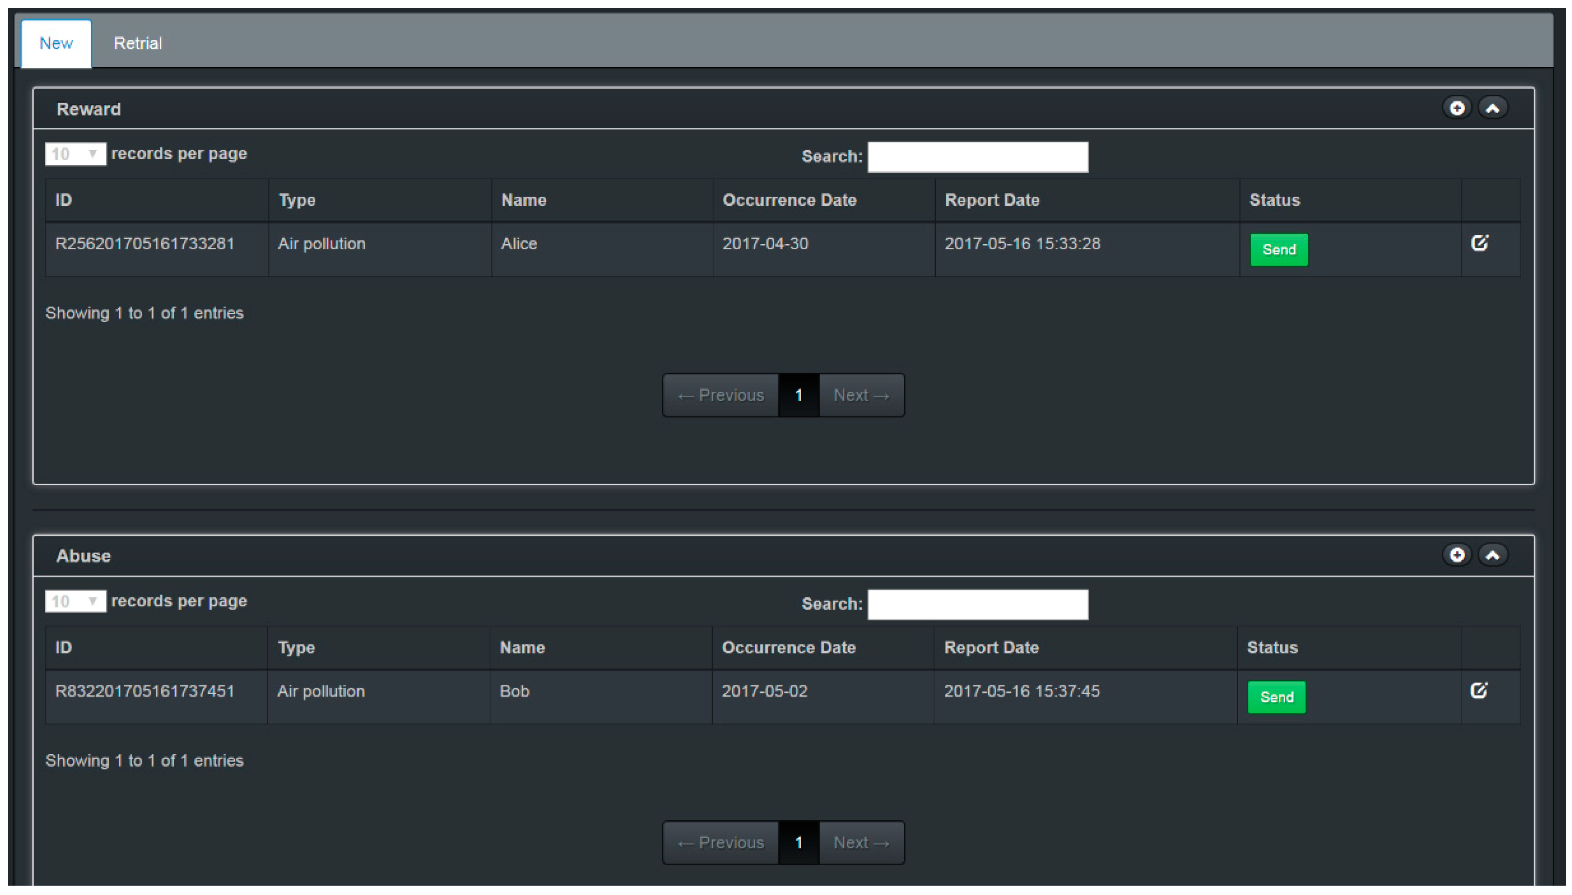Select the New tab
Viewport: 1572px width, 895px height.
(56, 43)
